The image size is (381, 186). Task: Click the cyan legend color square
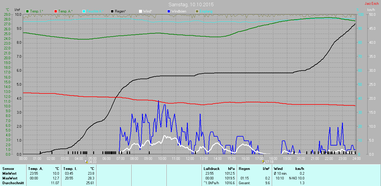[x=84, y=11]
